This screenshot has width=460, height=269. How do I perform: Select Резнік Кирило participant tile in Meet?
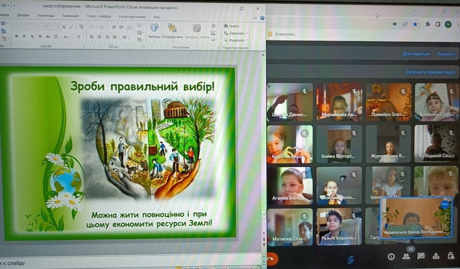tap(339, 226)
